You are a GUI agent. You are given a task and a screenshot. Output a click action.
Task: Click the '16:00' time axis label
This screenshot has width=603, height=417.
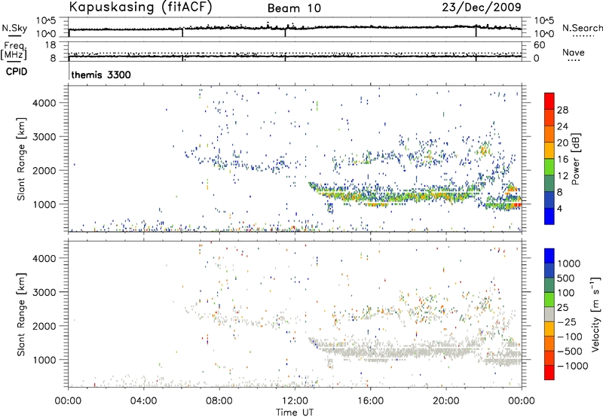(370, 401)
